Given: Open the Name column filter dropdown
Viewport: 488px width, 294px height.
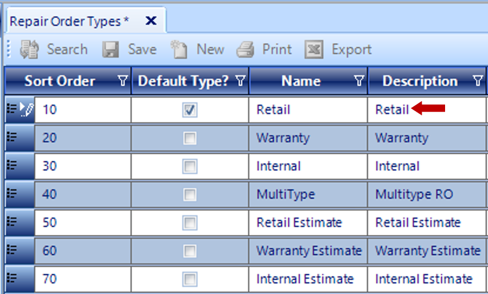Looking at the screenshot, I should coord(359,81).
